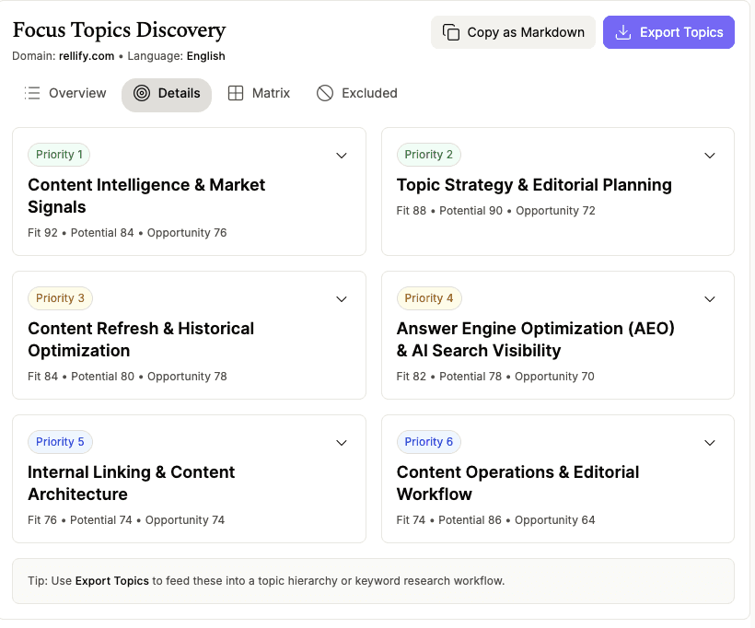Viewport: 755px width, 628px height.
Task: Click the Fit 88 score line
Action: (x=496, y=211)
